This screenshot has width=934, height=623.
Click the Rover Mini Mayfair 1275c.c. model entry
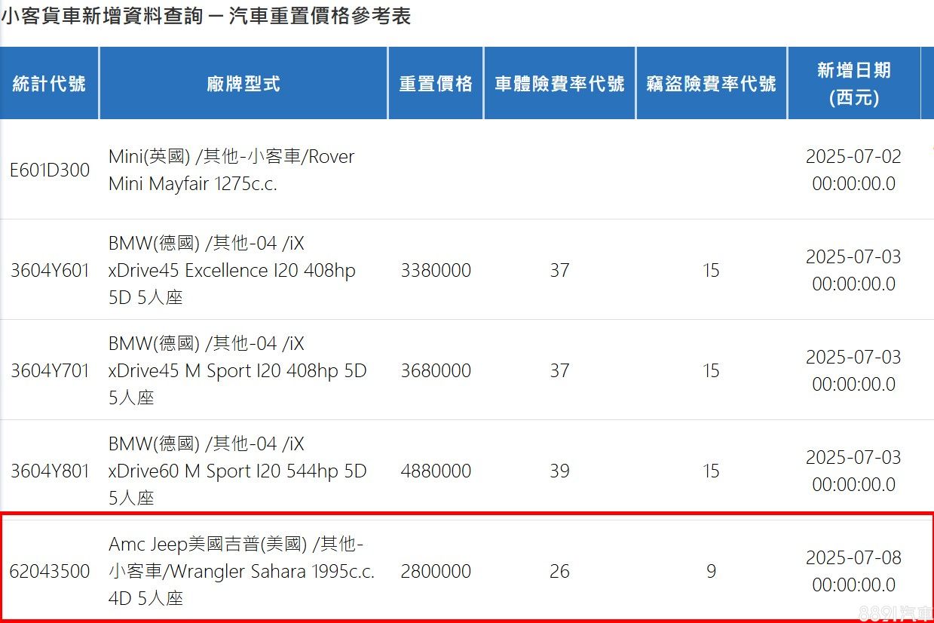[x=231, y=170]
